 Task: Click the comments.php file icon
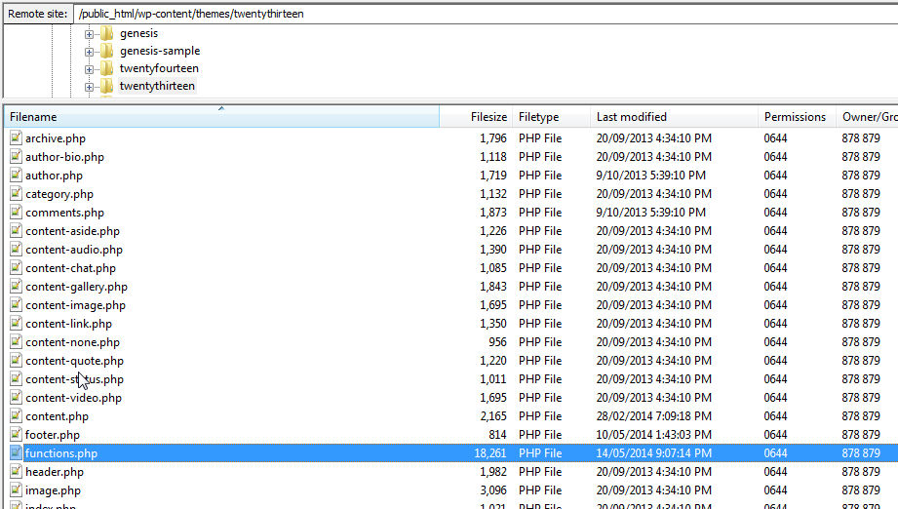16,213
